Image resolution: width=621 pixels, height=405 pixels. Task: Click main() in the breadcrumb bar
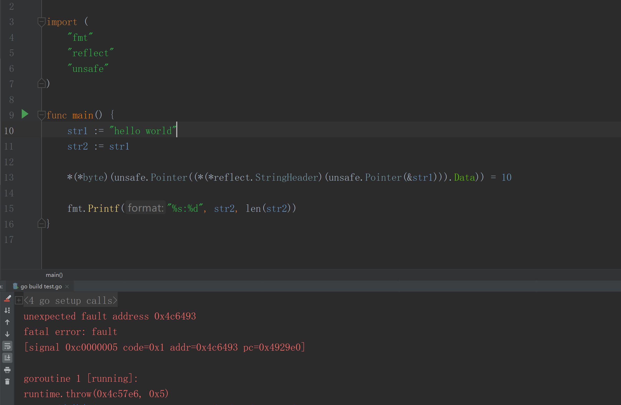pyautogui.click(x=54, y=275)
